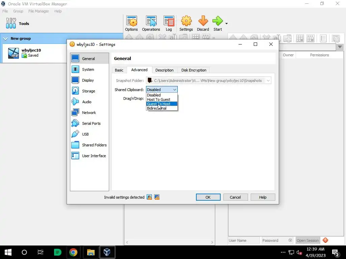Click the horizontal scrollbar left arrow
Viewport: 346px width, 259px height.
127,242
